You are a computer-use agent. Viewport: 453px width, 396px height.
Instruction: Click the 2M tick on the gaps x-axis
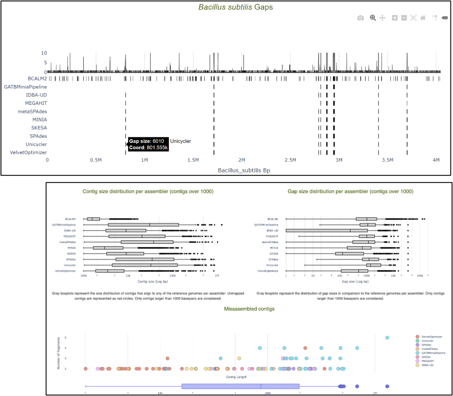tap(242, 160)
